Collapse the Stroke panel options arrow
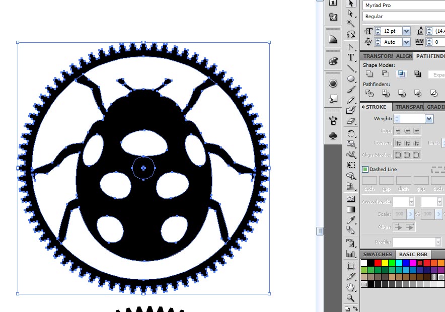Viewport: 445px width, 312px height. pyautogui.click(x=363, y=107)
